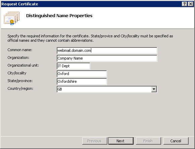This screenshot has height=149, width=195.
Task: Expand the Country/region dropdown arrow
Action: [x=154, y=89]
